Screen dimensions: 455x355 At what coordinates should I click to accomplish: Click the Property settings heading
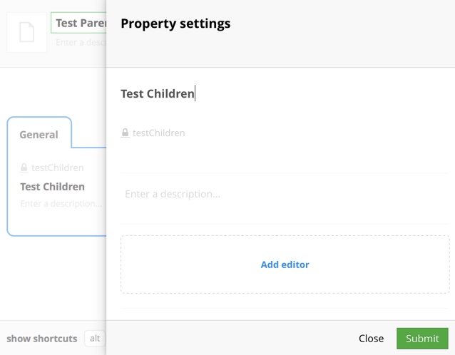[175, 24]
